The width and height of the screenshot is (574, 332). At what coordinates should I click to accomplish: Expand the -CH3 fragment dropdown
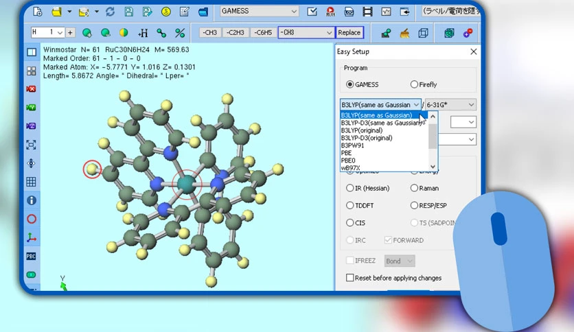coord(306,32)
